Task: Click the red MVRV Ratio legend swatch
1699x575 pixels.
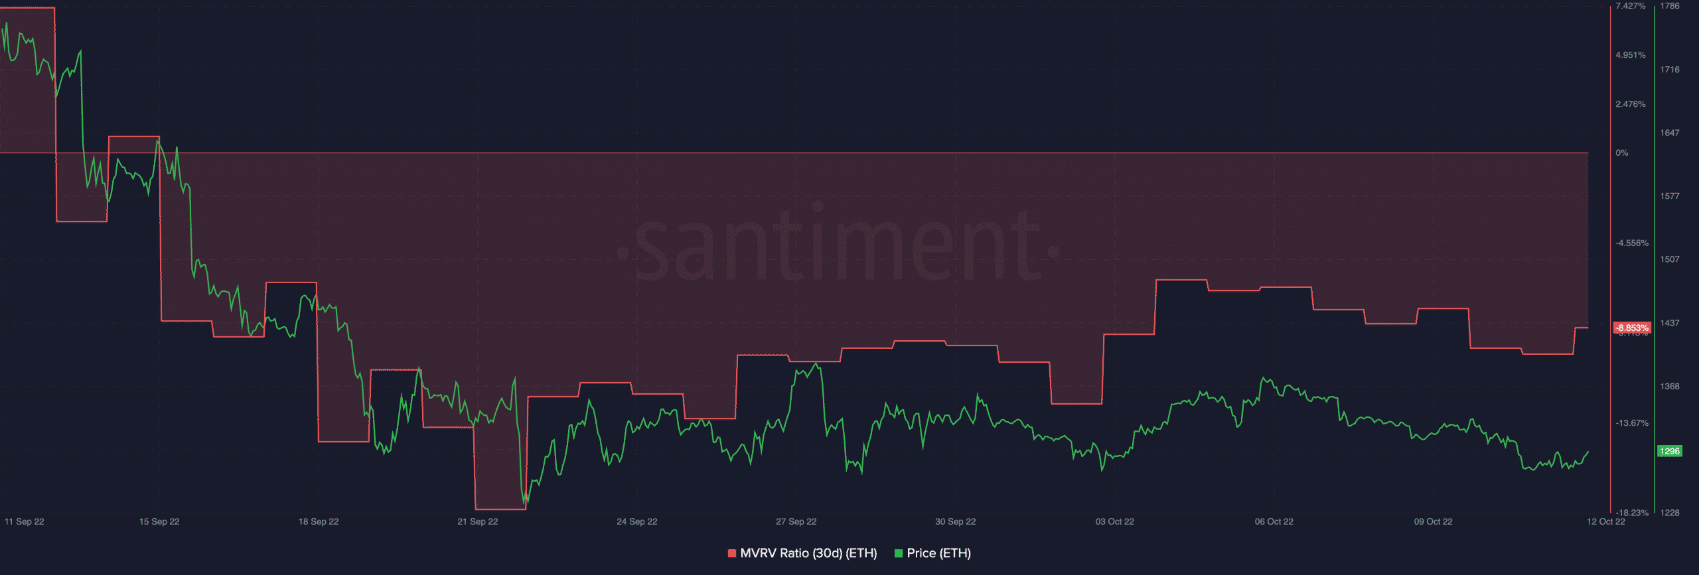Action: 732,553
